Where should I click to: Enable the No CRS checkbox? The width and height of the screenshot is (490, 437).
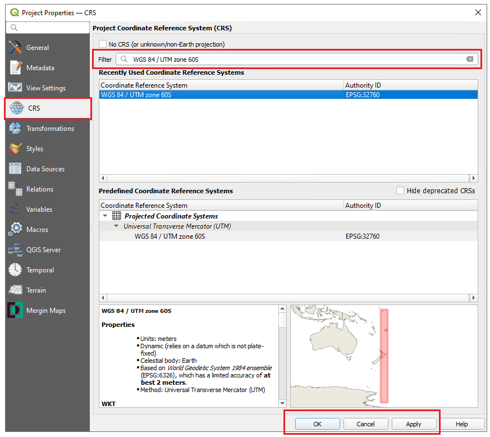[103, 43]
